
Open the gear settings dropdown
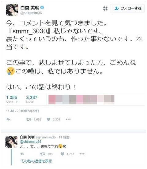pyautogui.click(x=105, y=9)
